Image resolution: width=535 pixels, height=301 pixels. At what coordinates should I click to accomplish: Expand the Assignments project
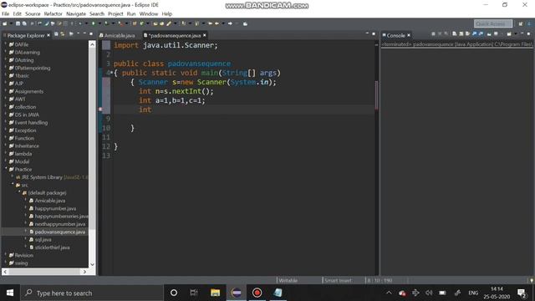coord(6,91)
